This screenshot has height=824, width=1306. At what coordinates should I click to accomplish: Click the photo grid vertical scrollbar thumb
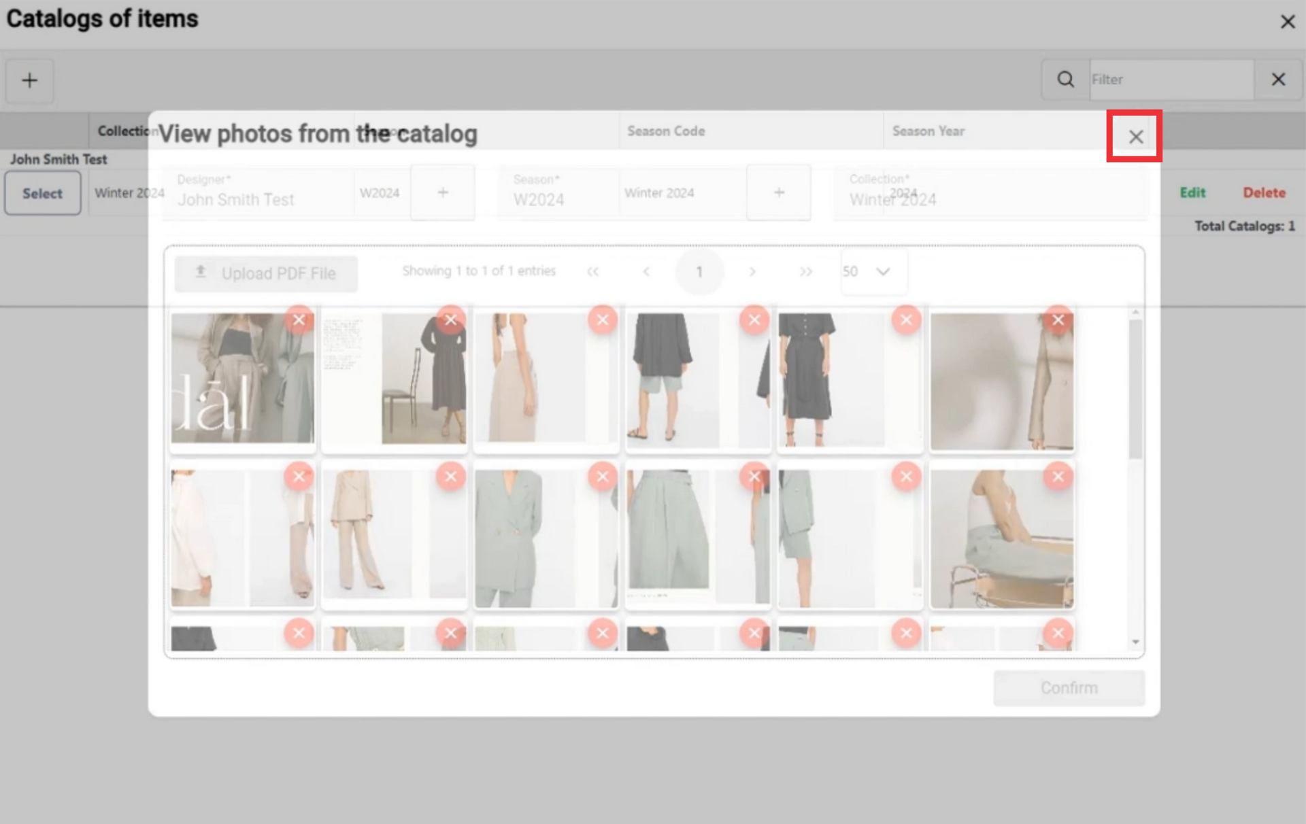[x=1135, y=389]
